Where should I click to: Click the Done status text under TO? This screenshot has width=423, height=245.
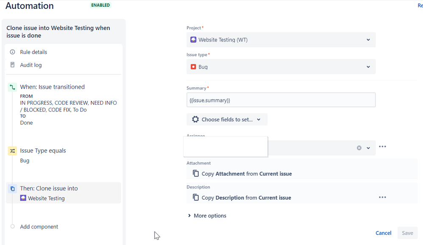click(x=26, y=123)
